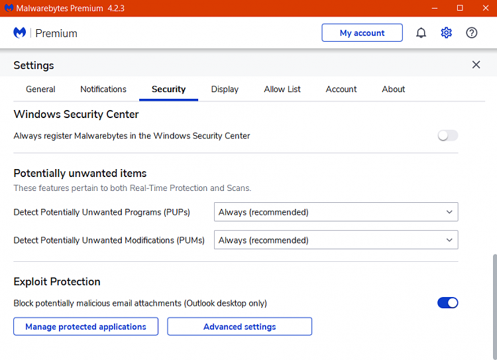Image resolution: width=497 pixels, height=360 pixels.
Task: Minimize the Malwarebytes window
Action: (x=435, y=8)
